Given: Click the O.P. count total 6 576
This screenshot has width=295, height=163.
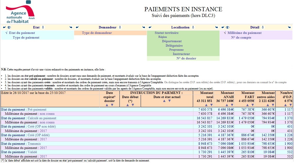Looking at the screenshot, I should coord(288,101).
